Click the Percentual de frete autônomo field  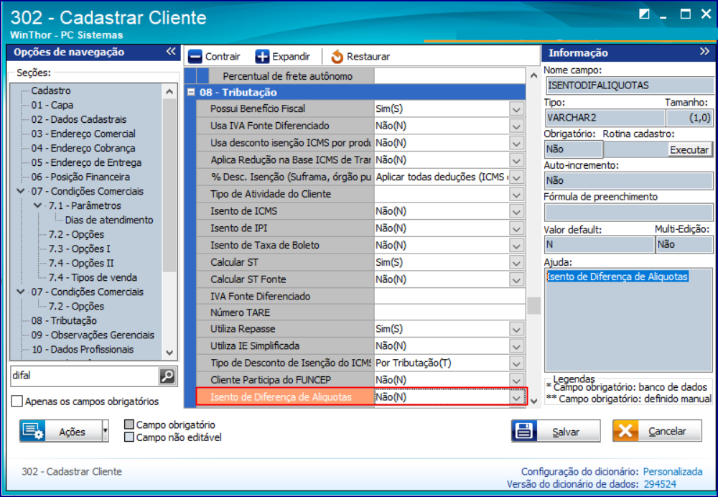tap(449, 77)
